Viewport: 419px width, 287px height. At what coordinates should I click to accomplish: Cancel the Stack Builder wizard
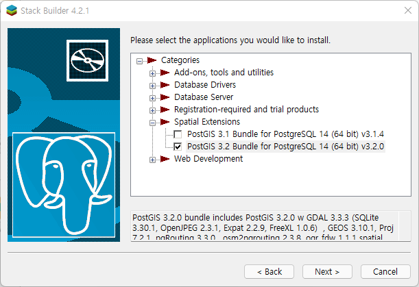point(385,271)
